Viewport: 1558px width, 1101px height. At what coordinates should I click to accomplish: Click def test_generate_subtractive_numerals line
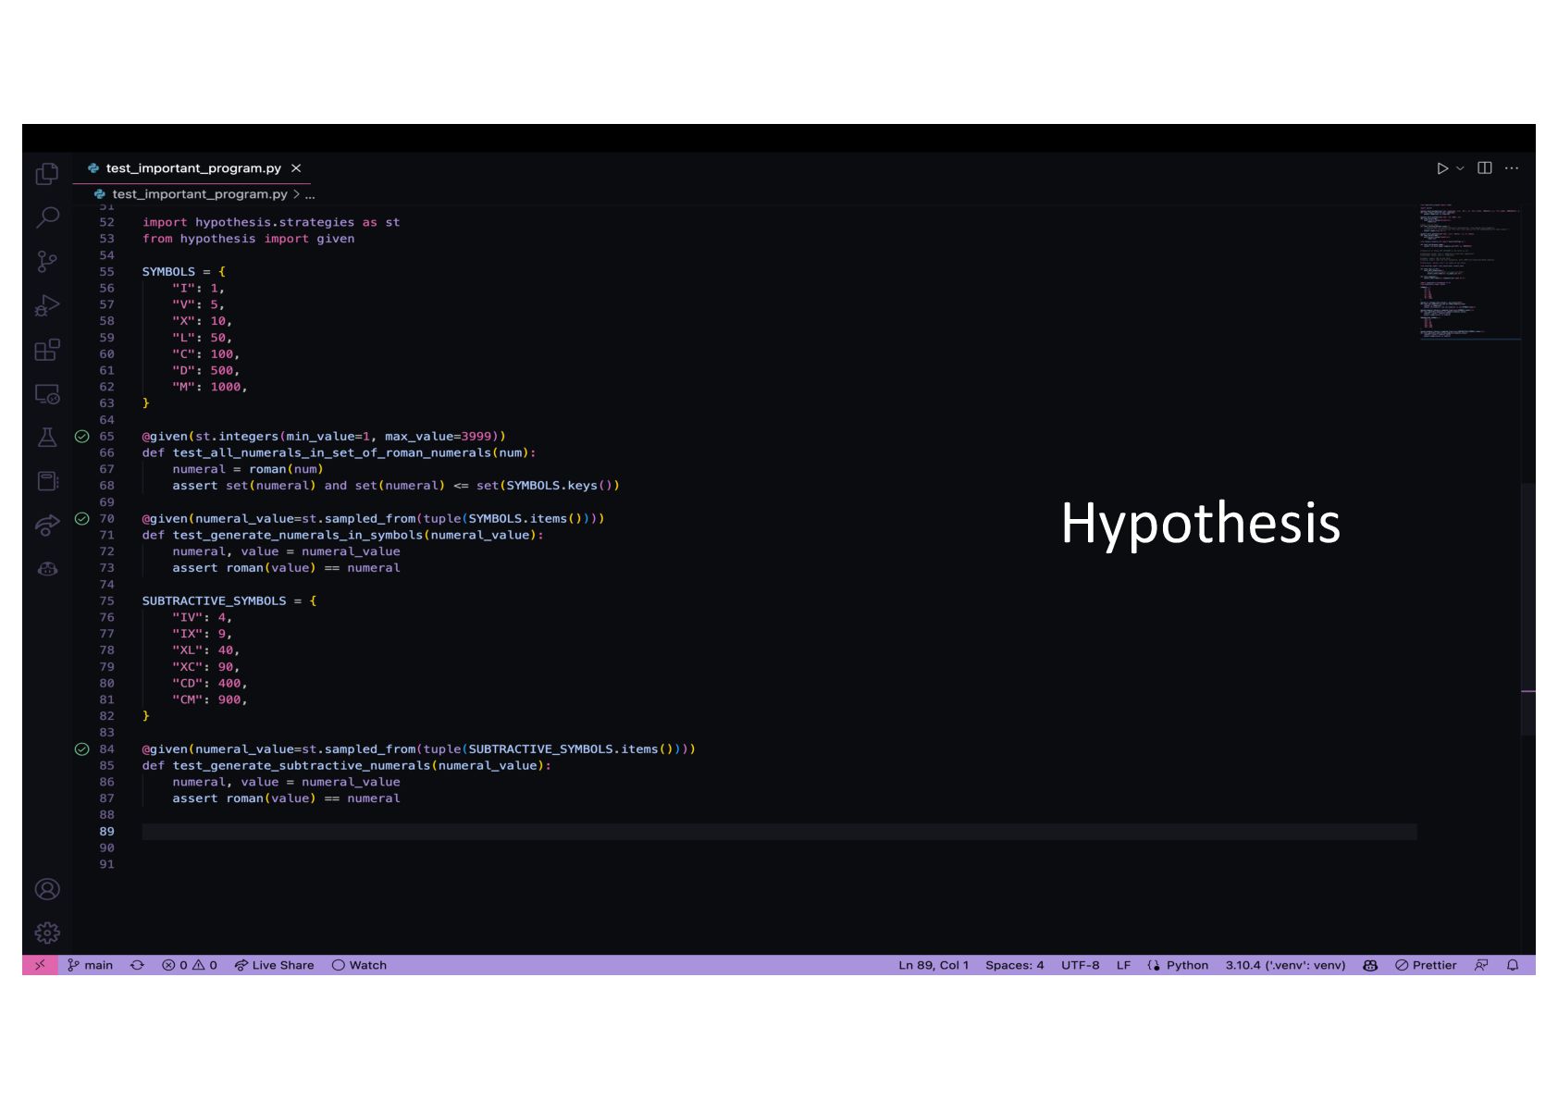tap(347, 766)
